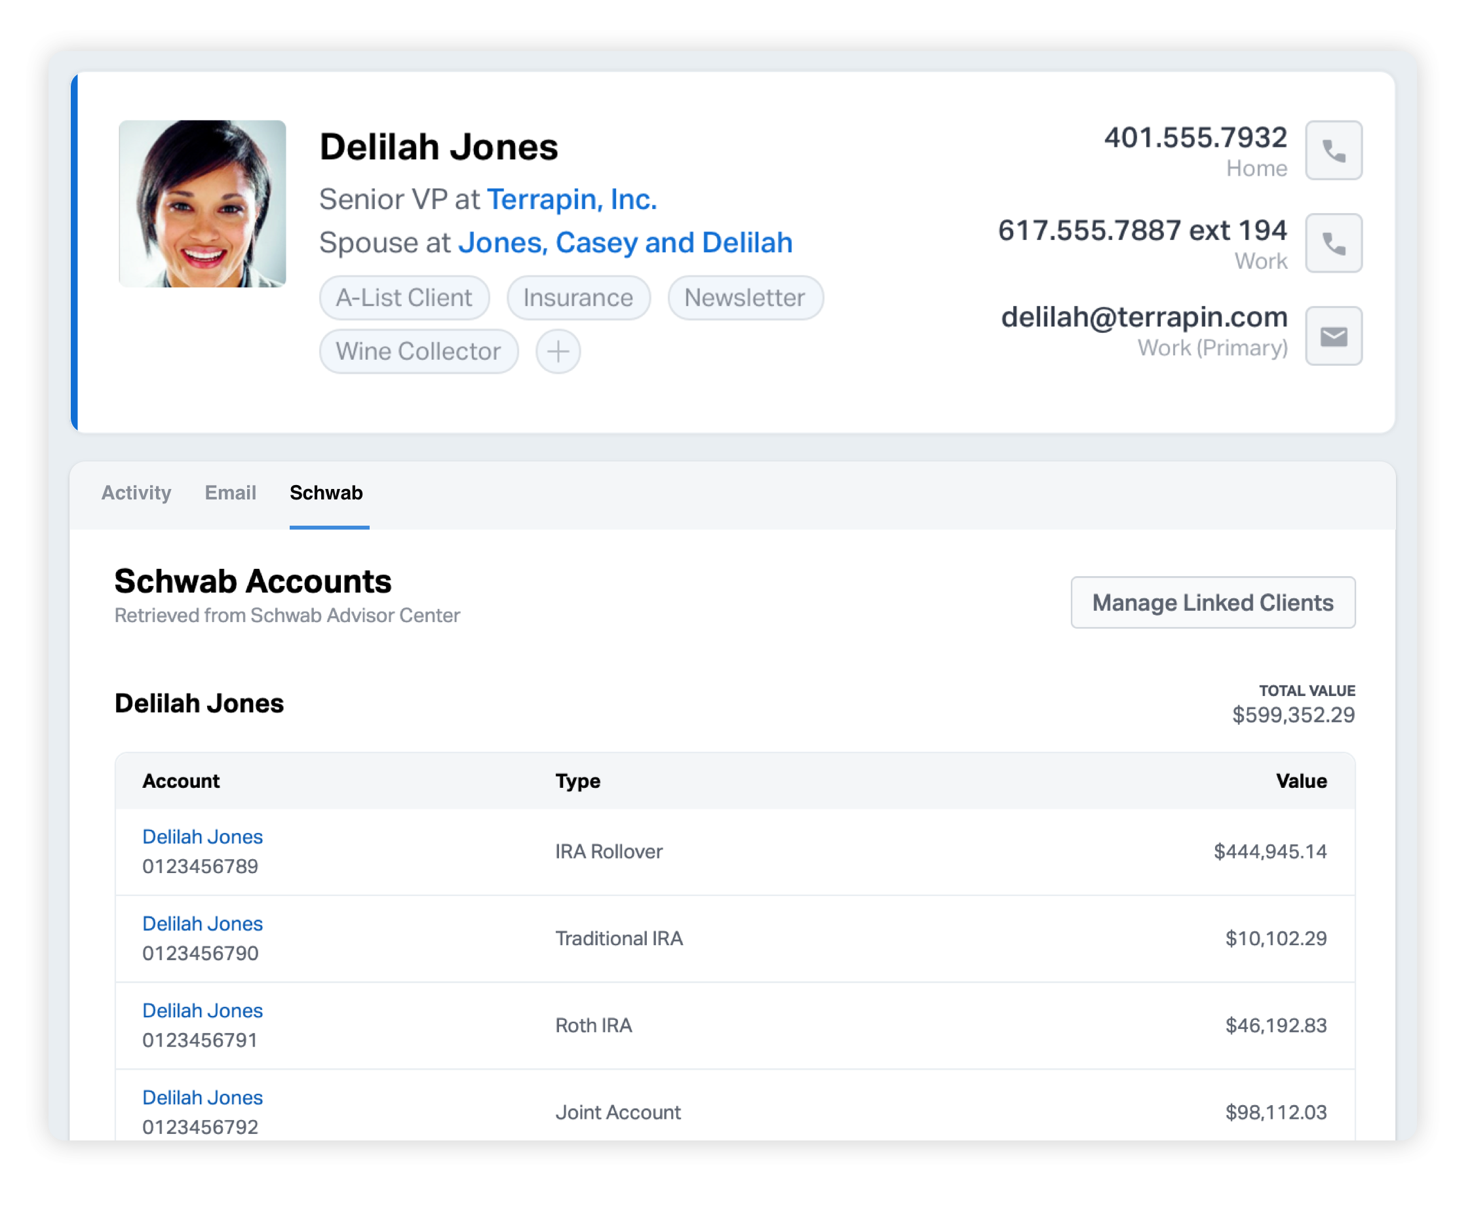
Task: Click the home phone number 401.555.7932
Action: click(1195, 137)
